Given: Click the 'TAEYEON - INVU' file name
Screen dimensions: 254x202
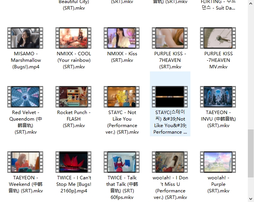Looking at the screenshot, I should [219, 119].
